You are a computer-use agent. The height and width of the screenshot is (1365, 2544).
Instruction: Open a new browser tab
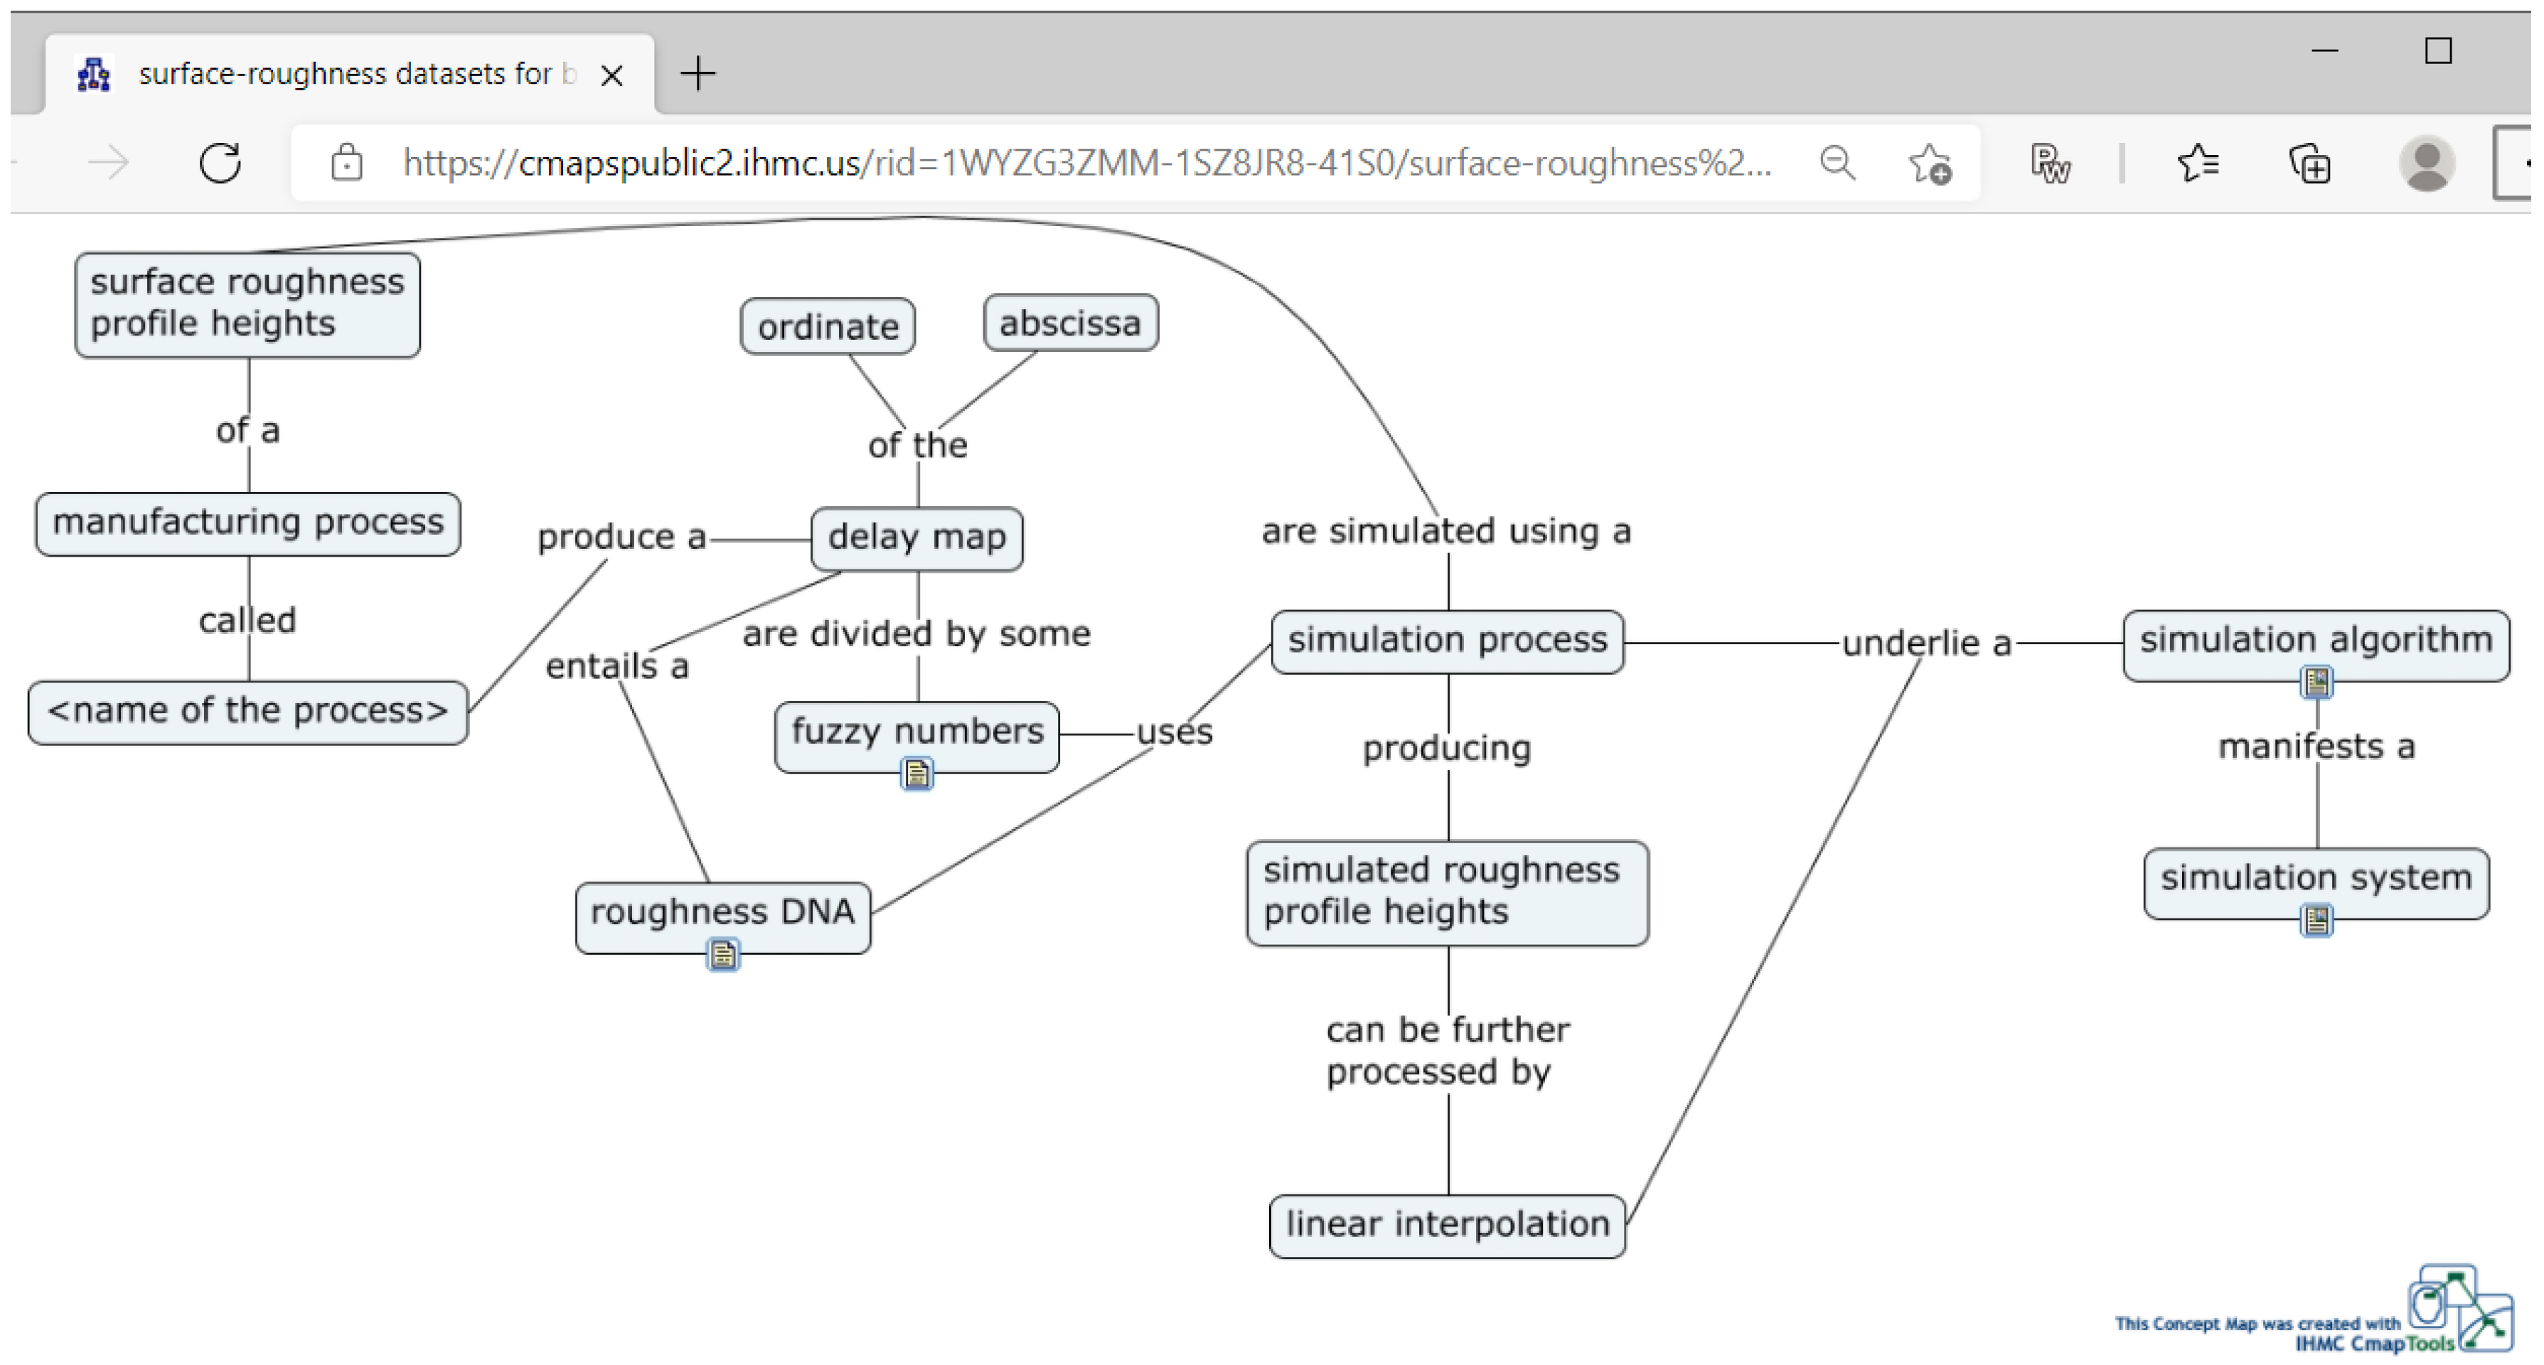(x=698, y=74)
